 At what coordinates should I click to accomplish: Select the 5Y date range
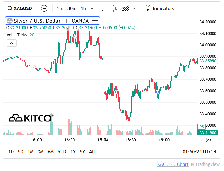[x=83, y=152]
